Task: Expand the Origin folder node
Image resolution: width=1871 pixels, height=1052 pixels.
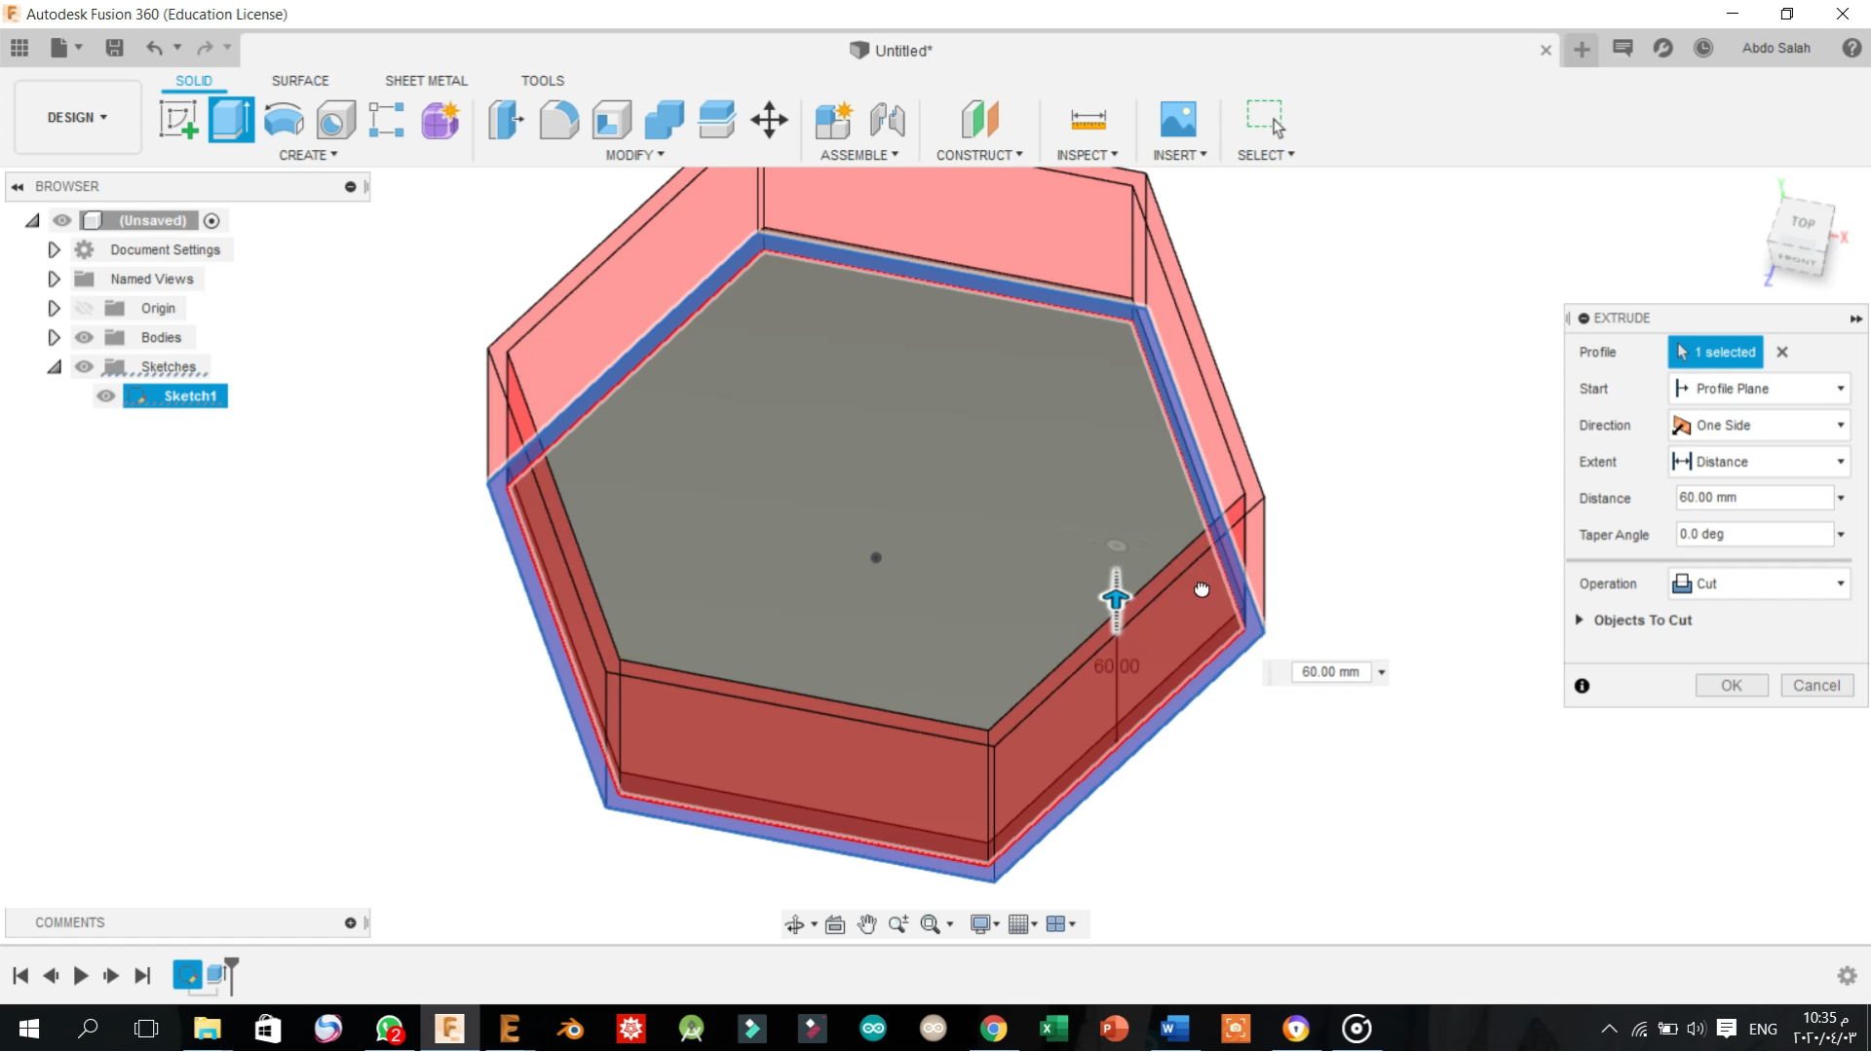Action: click(54, 308)
